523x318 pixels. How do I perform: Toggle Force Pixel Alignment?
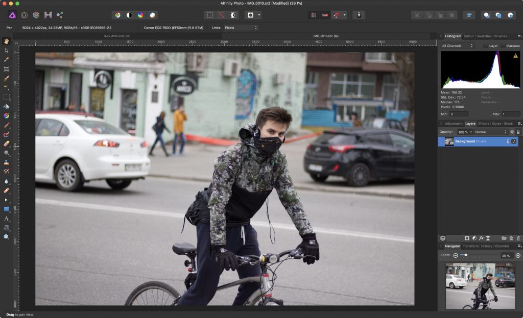(314, 15)
